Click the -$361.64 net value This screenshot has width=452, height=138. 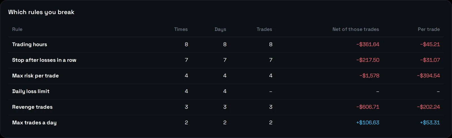click(x=368, y=44)
